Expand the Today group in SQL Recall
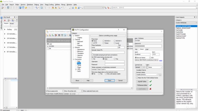Viewport: 198px width, 111px height. click(5, 30)
